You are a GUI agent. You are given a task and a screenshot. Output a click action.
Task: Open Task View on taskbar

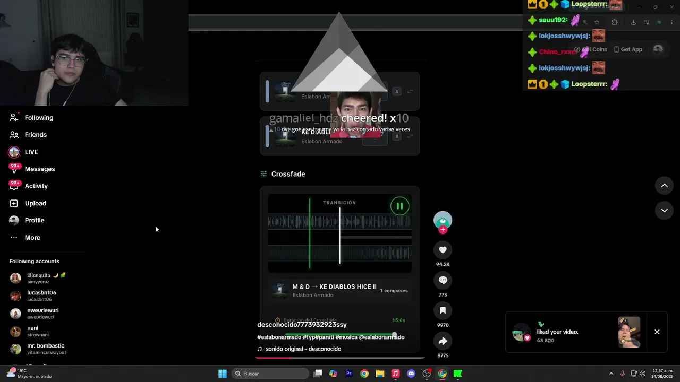coord(318,374)
